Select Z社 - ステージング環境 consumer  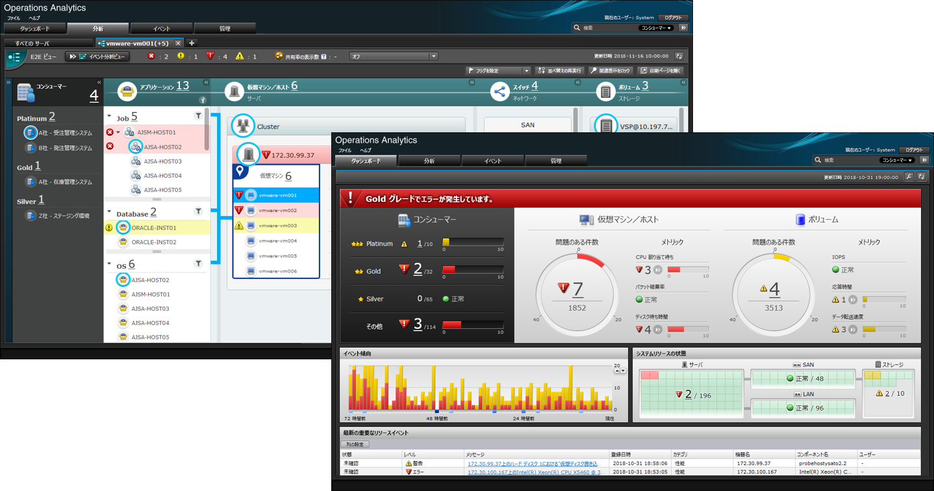pos(57,215)
